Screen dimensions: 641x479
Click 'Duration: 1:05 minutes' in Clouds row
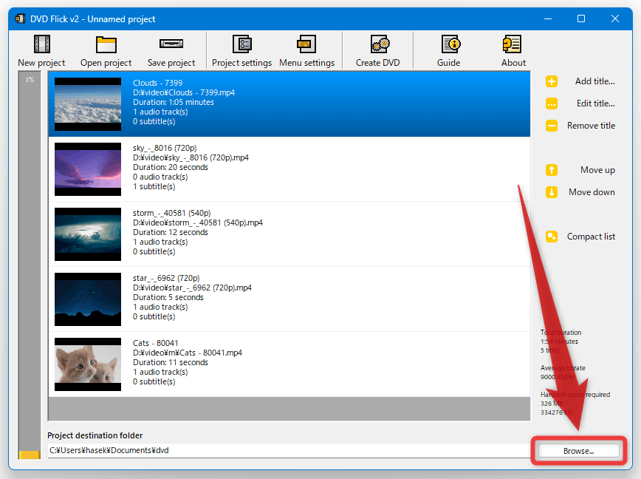[x=174, y=102]
